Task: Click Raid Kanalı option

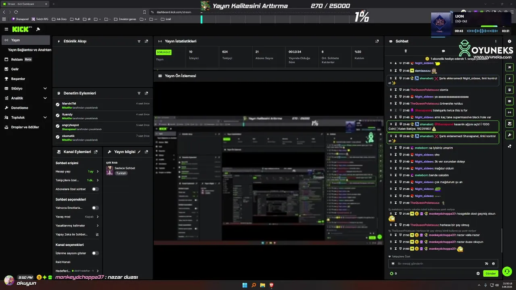Action: click(63, 262)
